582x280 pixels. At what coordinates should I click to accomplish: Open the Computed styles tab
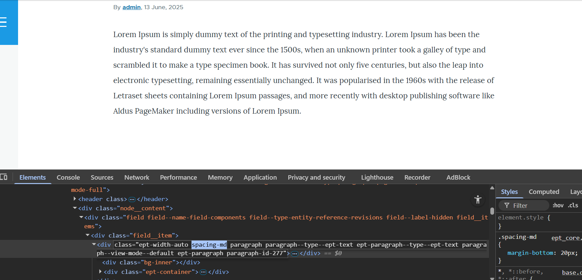tap(543, 192)
